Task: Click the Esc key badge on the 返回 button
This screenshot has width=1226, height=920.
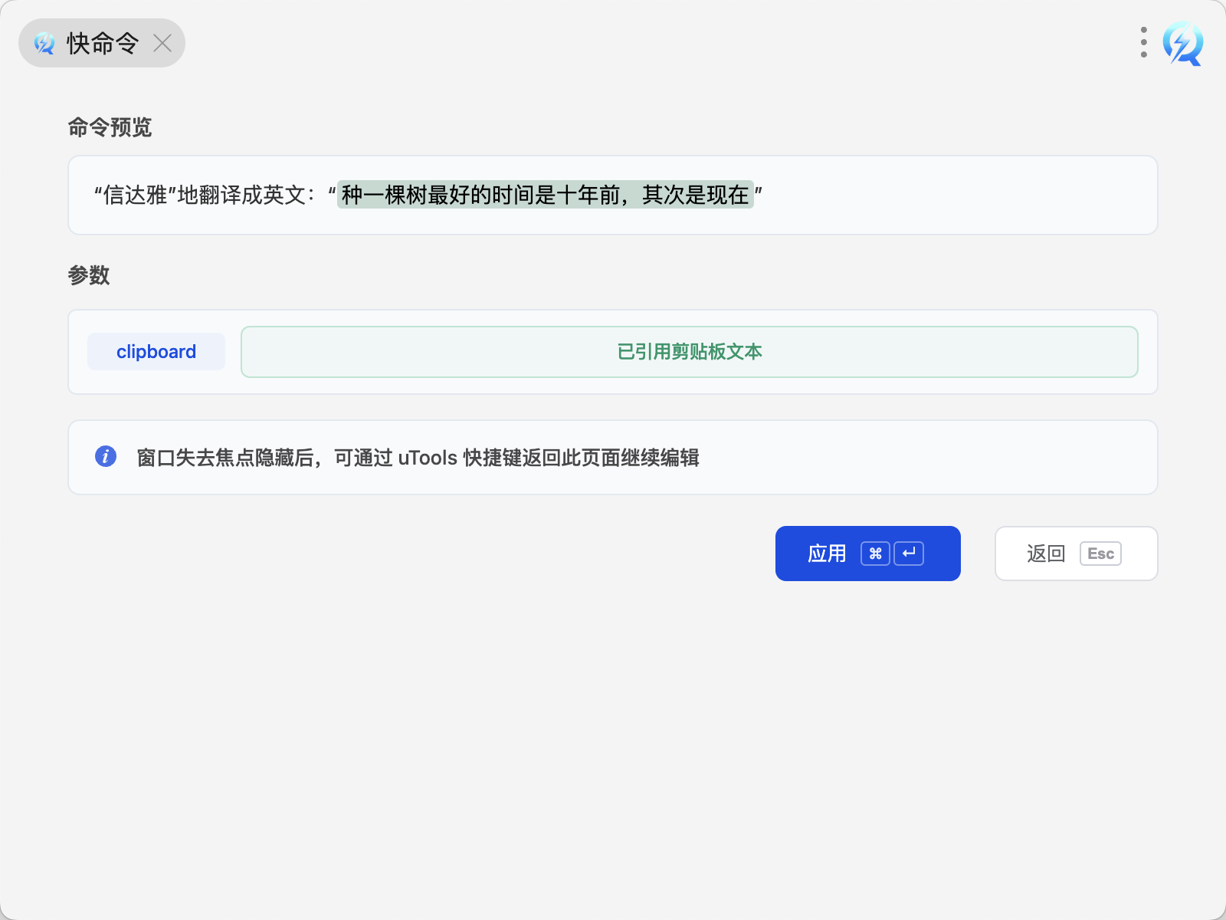Action: pos(1100,554)
